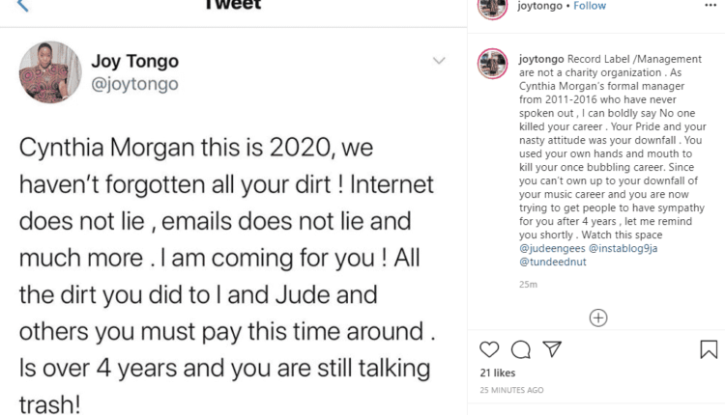The image size is (725, 415).
Task: Save the post with the bookmark icon
Action: (712, 349)
